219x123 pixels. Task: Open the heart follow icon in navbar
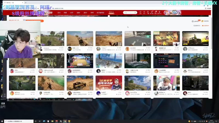144,12
